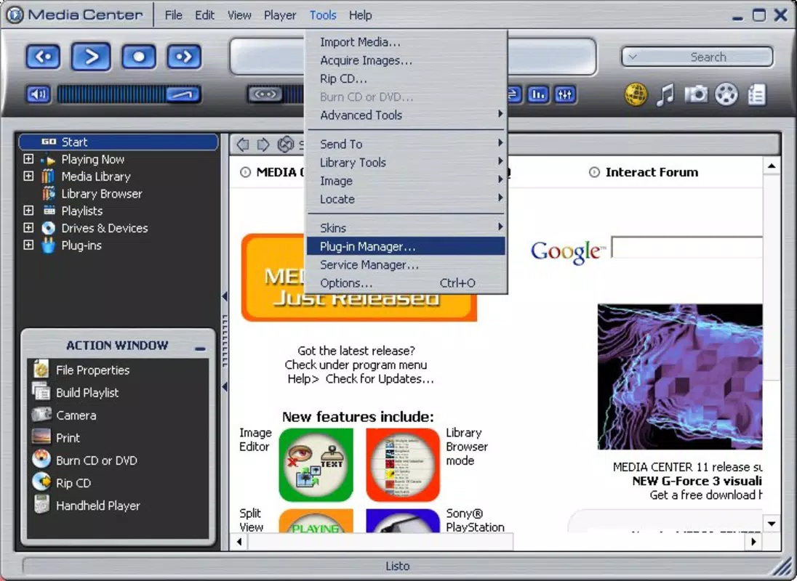797x581 pixels.
Task: Open Locate submenu
Action: 406,199
